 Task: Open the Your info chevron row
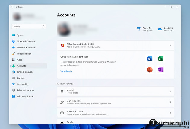(170, 91)
